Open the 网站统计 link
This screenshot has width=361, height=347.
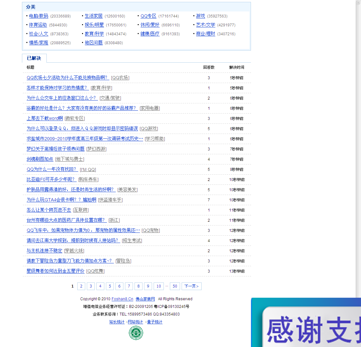click(135, 322)
